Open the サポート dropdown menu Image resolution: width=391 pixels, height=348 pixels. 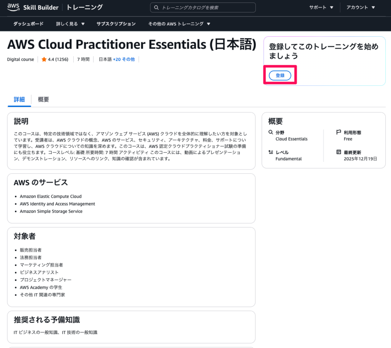pos(321,8)
